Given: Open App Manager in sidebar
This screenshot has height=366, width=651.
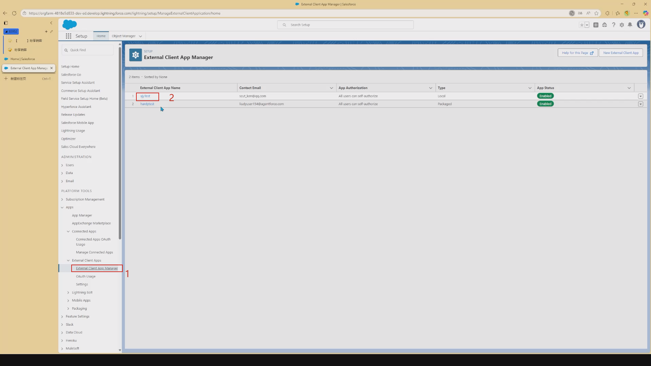Looking at the screenshot, I should coord(82,215).
